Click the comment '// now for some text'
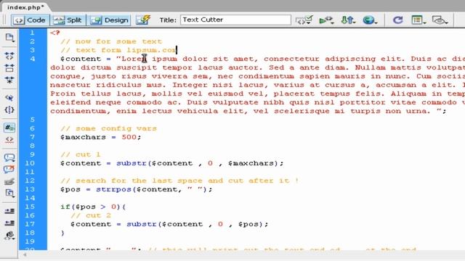The image size is (465, 261). (x=111, y=41)
